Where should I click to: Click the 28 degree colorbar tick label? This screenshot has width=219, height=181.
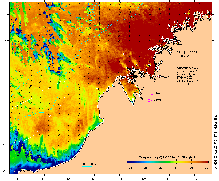pyautogui.click(x=176, y=168)
